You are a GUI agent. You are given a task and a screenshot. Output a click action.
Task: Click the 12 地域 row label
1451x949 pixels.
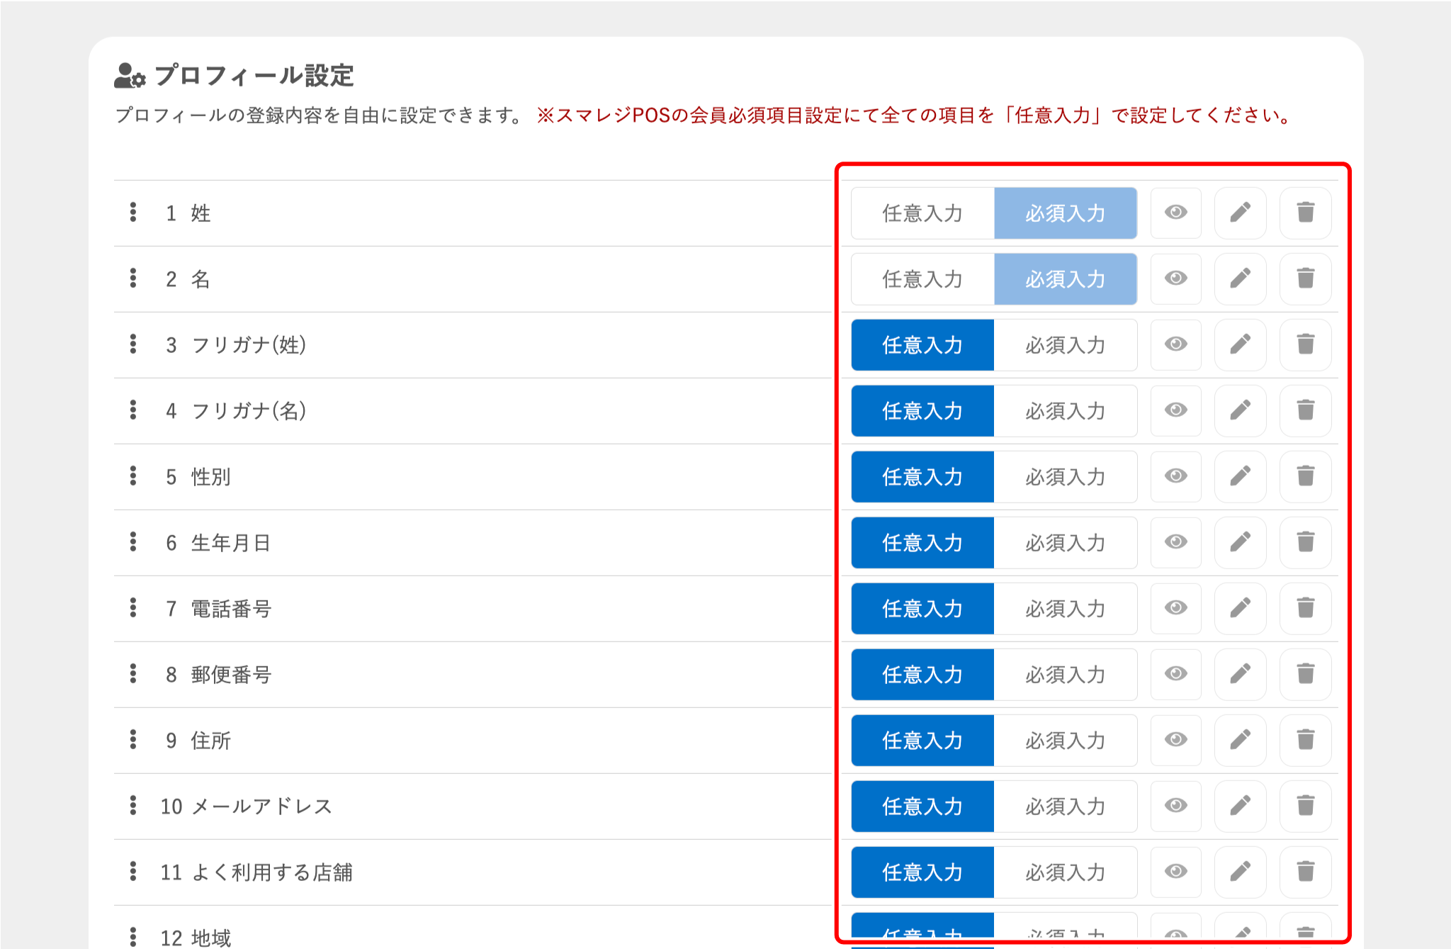click(196, 937)
